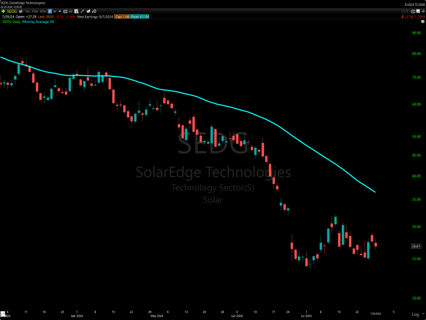Open the time frame dropdown arrow

(x=60, y=11)
